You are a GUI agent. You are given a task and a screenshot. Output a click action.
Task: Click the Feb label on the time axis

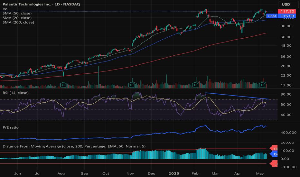(195, 173)
